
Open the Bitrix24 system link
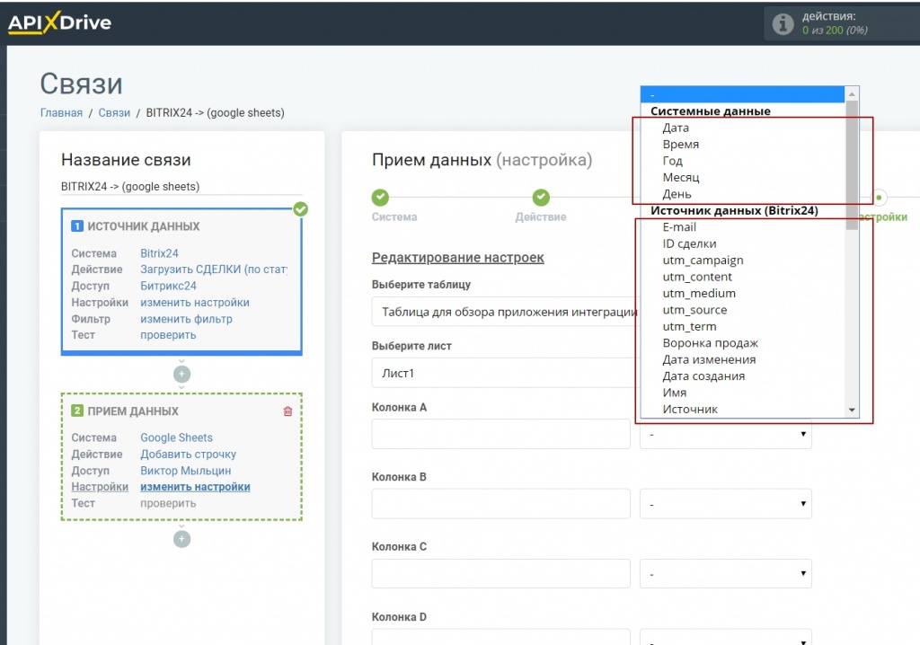click(x=159, y=253)
